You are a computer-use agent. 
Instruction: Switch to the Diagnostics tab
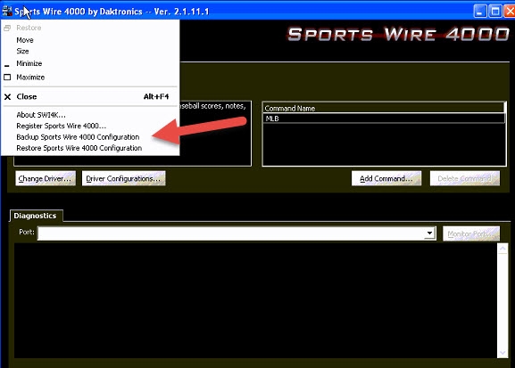(36, 216)
